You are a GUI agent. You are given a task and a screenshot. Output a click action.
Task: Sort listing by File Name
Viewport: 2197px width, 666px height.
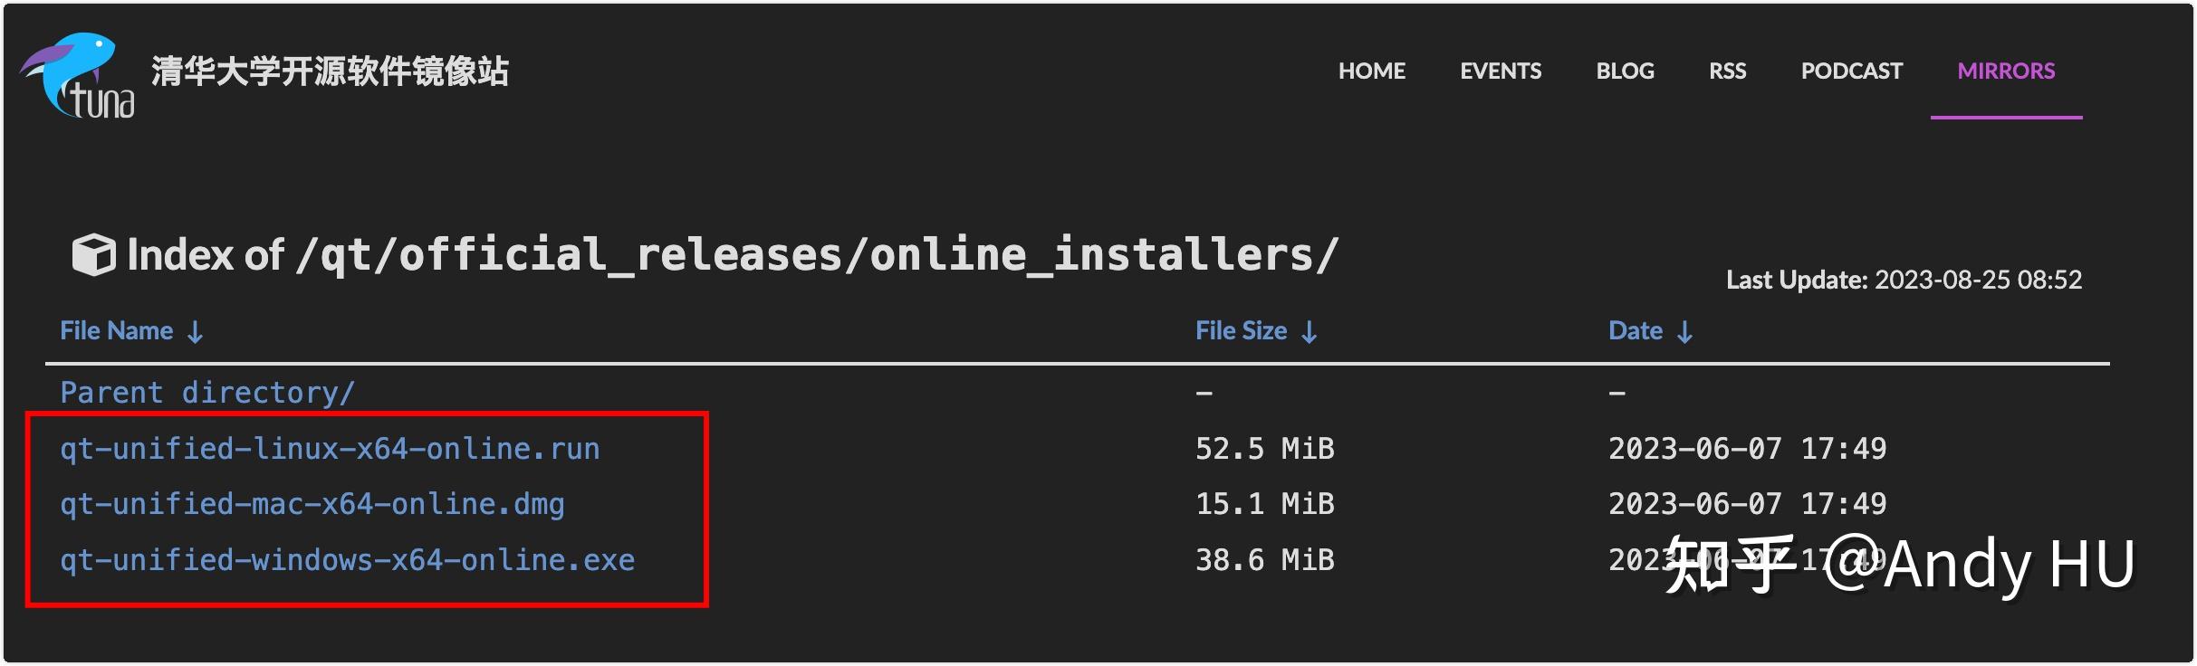117,331
